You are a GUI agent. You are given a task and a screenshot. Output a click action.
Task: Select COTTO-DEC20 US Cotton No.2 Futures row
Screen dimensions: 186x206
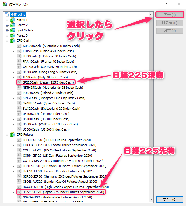pos(63,161)
